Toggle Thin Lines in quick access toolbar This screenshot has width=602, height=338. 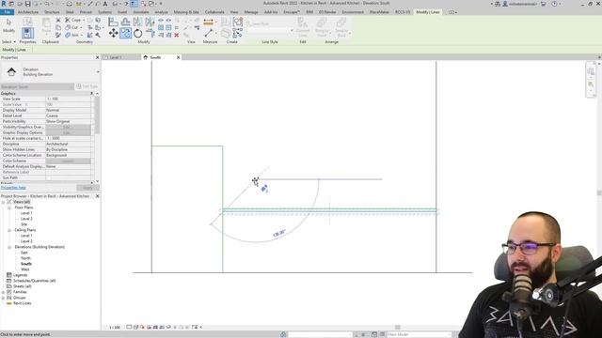[x=134, y=4]
